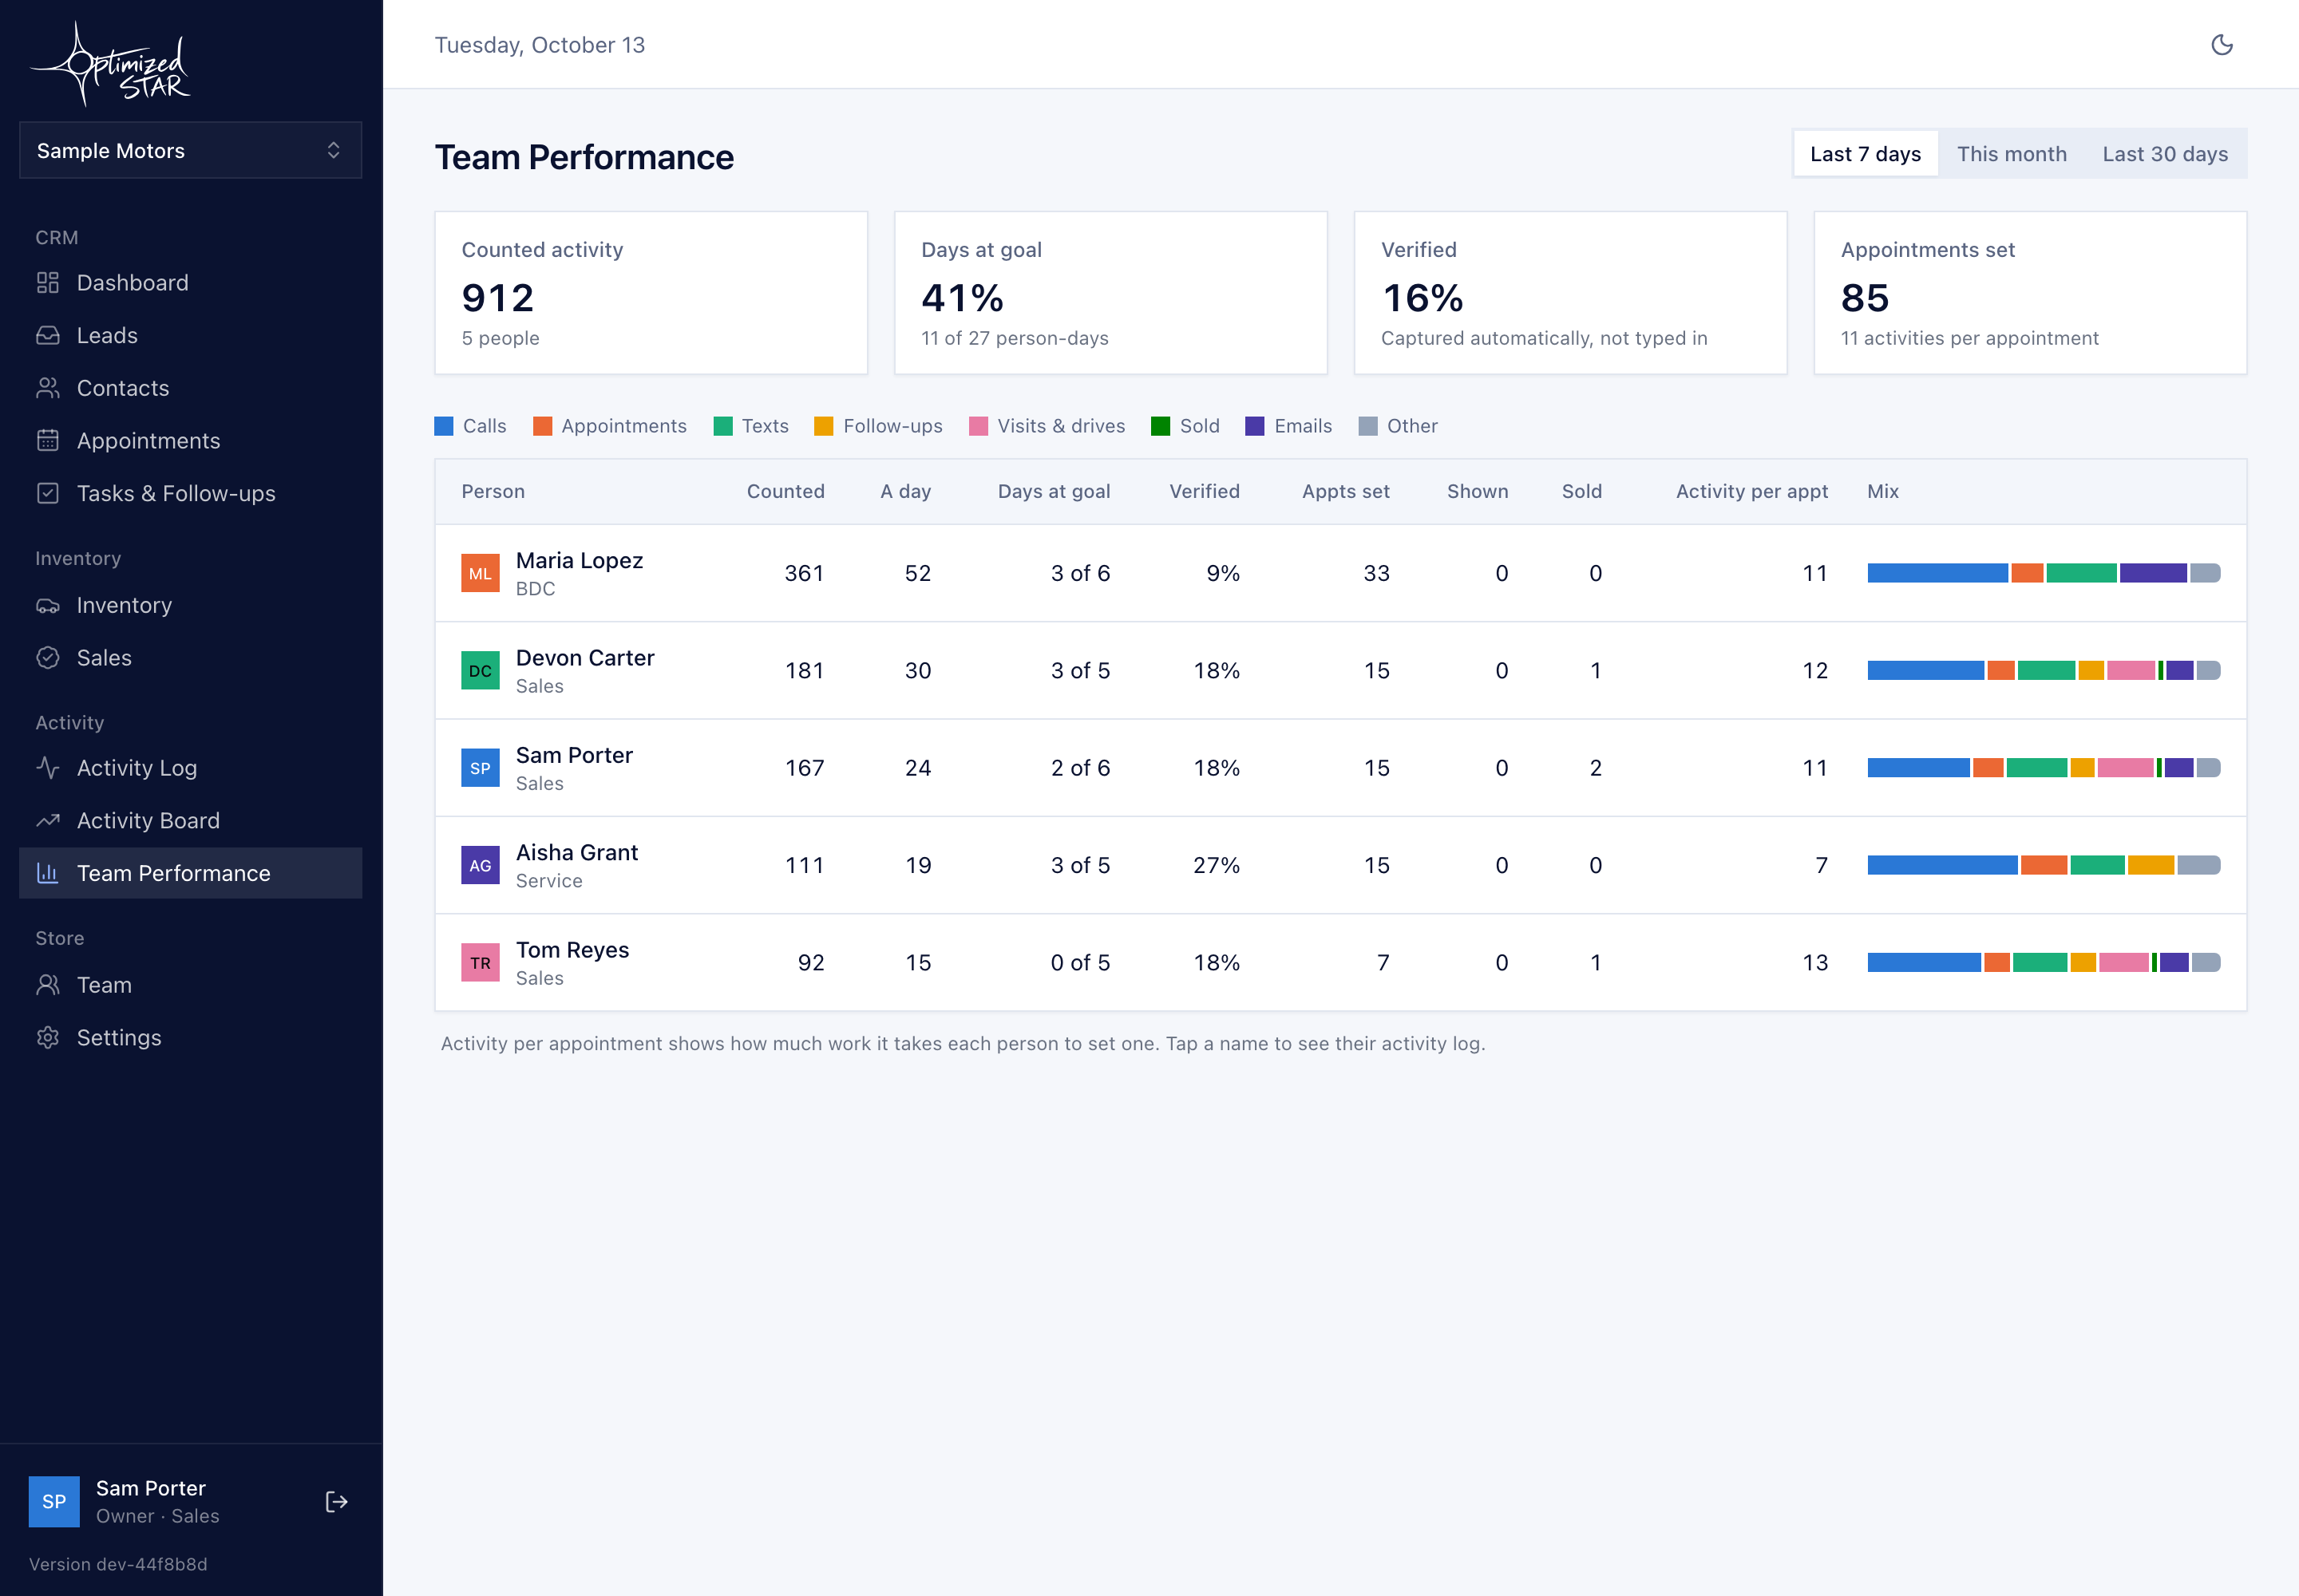Click the Appts set column header
The width and height of the screenshot is (2299, 1596).
[x=1346, y=492]
